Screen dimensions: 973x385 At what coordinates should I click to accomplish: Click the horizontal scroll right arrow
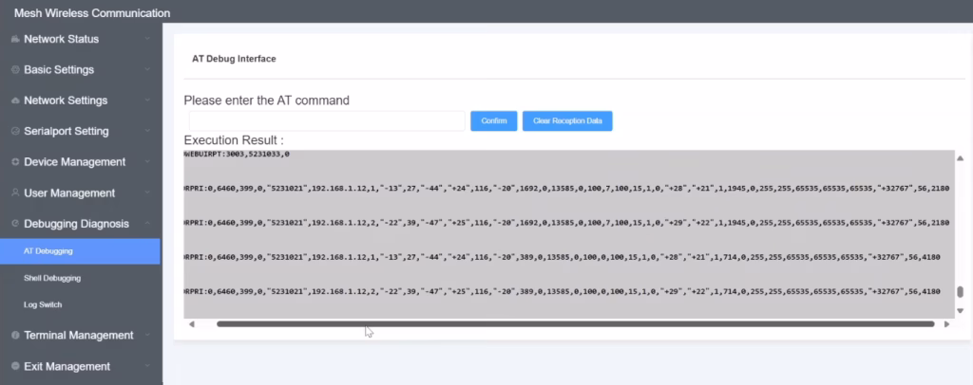[x=946, y=323]
